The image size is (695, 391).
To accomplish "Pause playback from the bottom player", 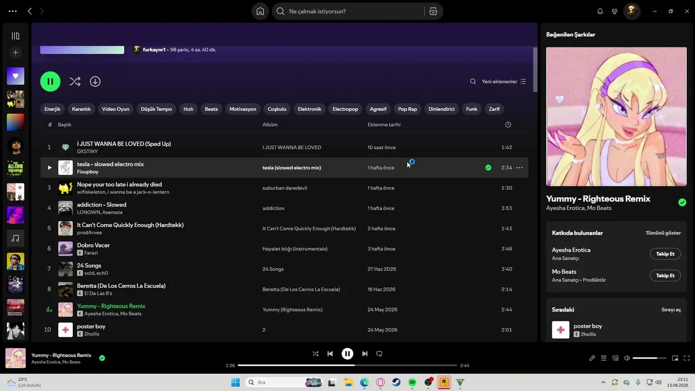I will (x=347, y=354).
